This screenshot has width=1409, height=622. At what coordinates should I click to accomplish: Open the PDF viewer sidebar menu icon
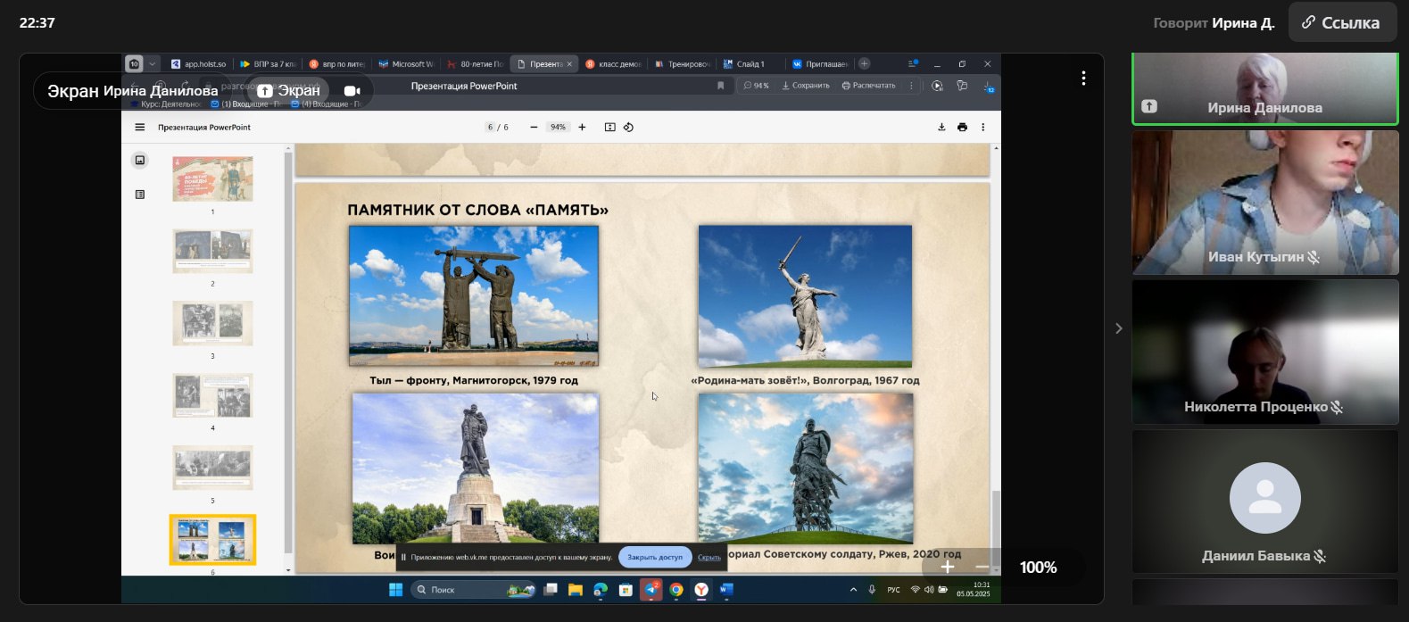139,127
